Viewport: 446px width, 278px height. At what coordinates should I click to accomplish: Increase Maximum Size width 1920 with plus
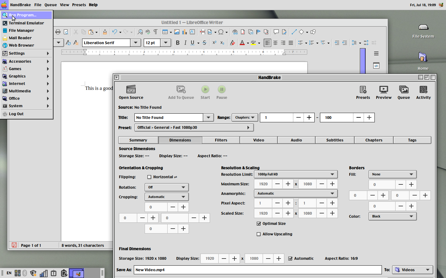point(288,184)
